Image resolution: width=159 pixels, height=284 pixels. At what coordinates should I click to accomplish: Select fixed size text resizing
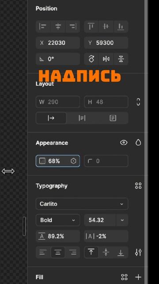113,118
